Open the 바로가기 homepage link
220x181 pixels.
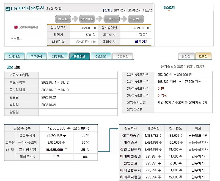(x=142, y=42)
